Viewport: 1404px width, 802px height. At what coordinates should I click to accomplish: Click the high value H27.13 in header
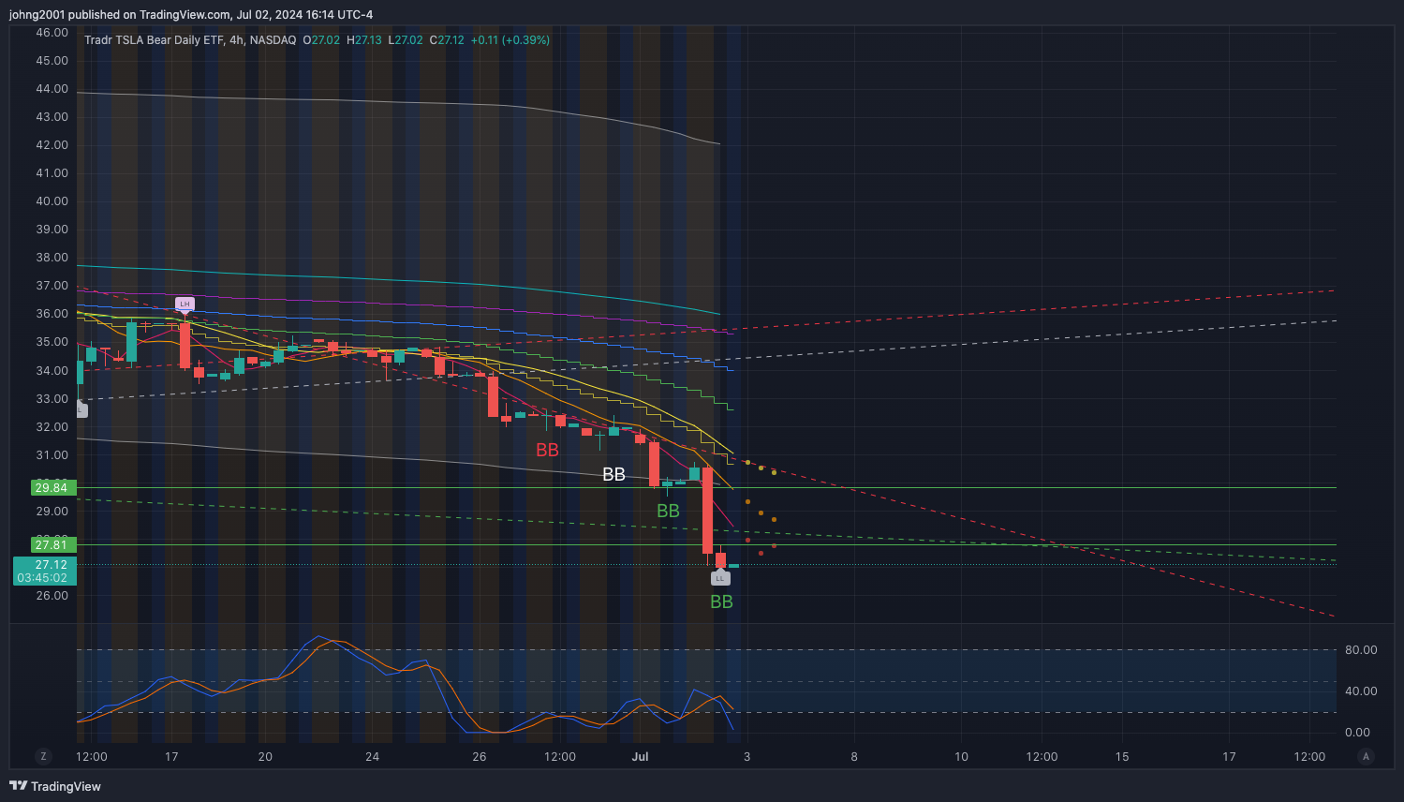coord(364,40)
